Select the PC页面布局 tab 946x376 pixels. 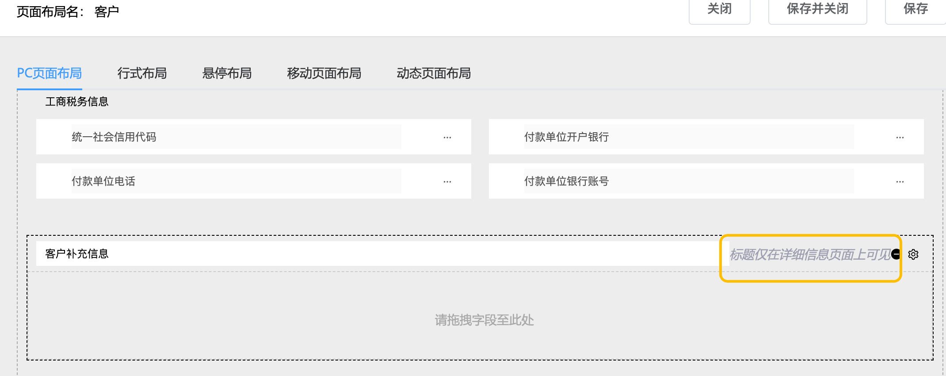click(x=50, y=73)
